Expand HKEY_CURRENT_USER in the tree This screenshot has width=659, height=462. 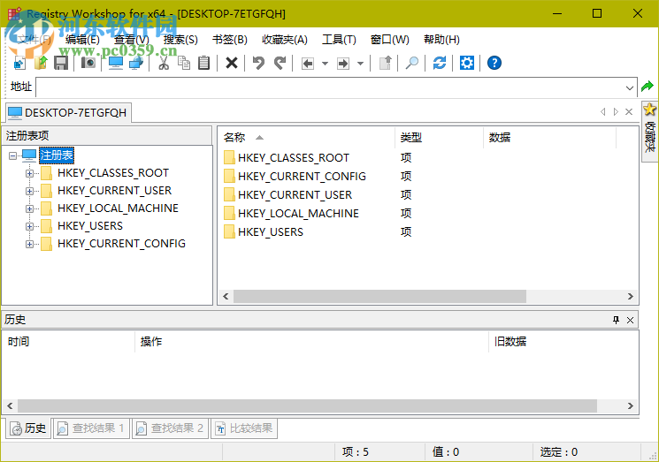coord(29,191)
